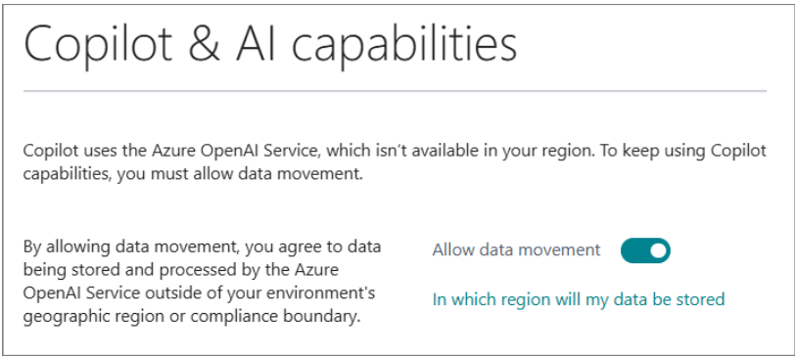Click the white knob on the data movement switch
The width and height of the screenshot is (796, 359).
658,250
